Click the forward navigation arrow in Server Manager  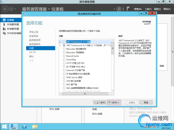tap(11, 9)
